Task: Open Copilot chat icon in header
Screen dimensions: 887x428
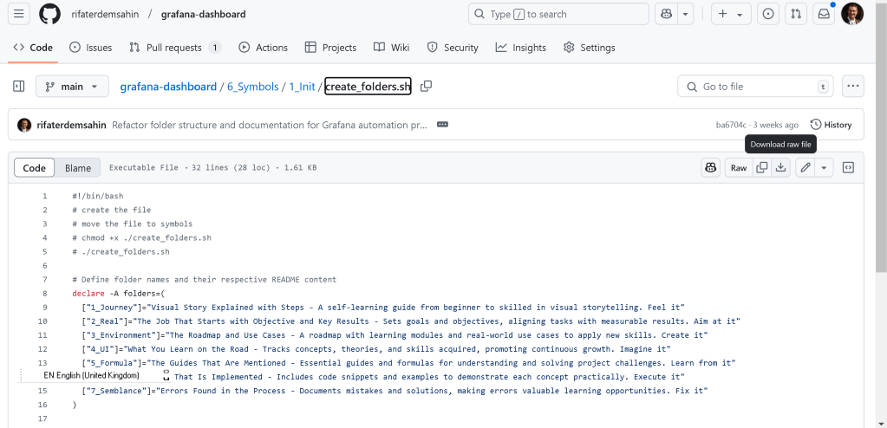Action: coord(666,14)
